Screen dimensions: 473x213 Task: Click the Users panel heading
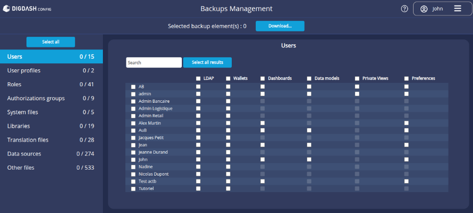click(289, 46)
